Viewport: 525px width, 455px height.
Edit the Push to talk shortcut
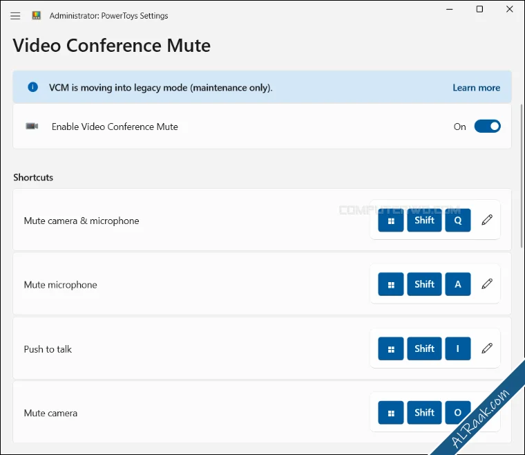click(x=487, y=349)
